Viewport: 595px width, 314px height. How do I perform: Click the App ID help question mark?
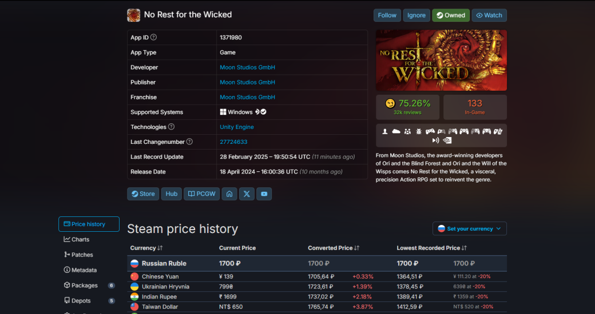153,37
